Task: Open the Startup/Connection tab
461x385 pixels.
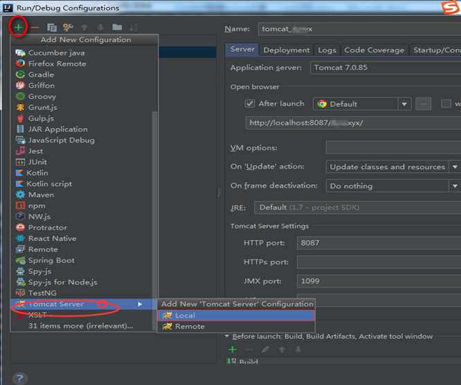Action: pos(435,50)
